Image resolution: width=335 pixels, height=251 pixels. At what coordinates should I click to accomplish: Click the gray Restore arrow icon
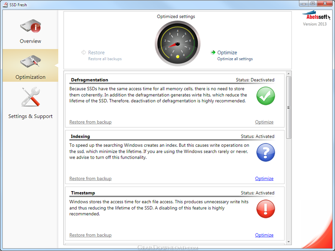tap(83, 52)
